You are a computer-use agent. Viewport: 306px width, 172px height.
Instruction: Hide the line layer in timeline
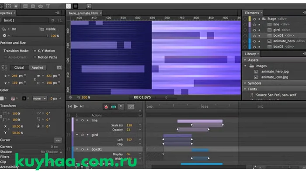pyautogui.click(x=82, y=120)
